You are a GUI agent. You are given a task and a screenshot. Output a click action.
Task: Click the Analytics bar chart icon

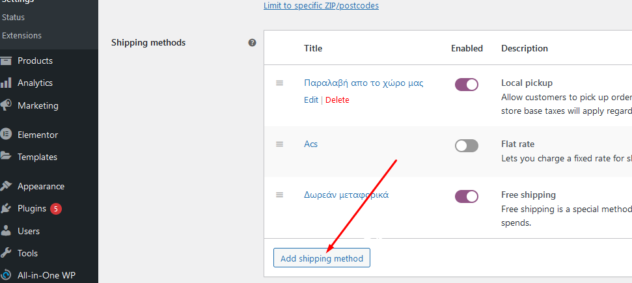(6, 83)
